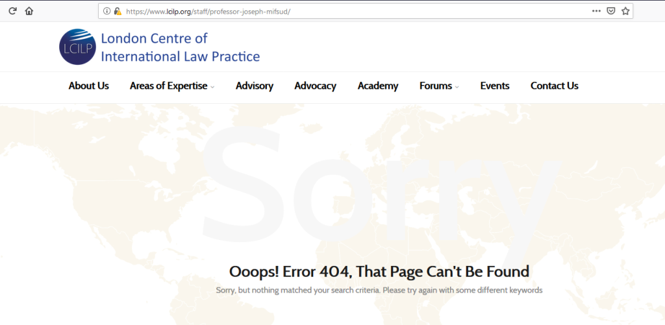Expand the Forums dropdown arrow
This screenshot has height=325, width=665.
[457, 87]
